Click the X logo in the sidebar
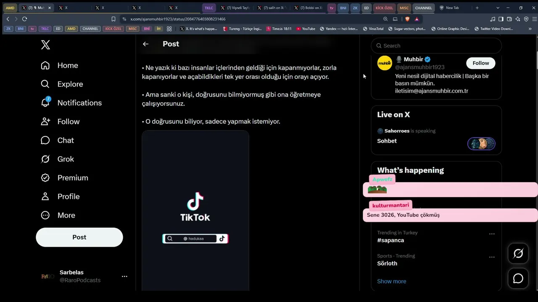Screen dimensions: 538x302 (x=45, y=45)
